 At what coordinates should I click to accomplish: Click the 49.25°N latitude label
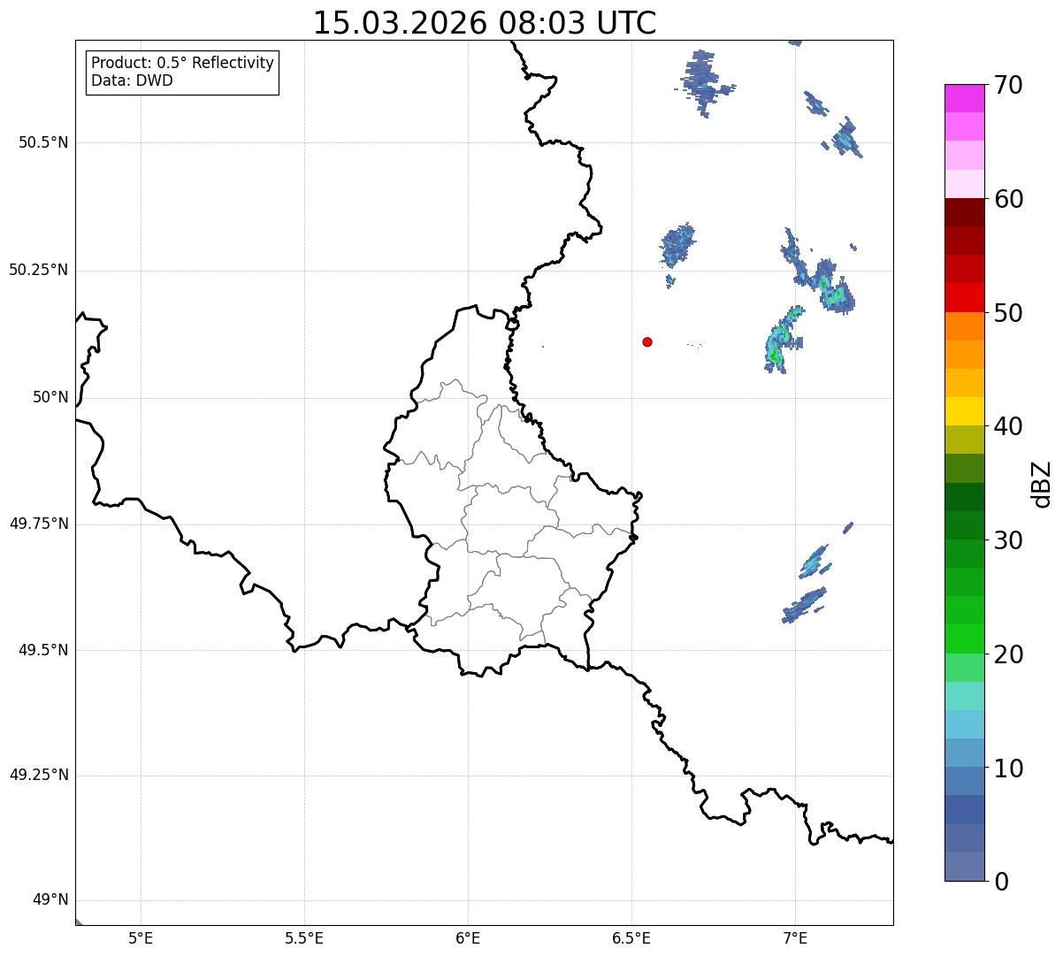click(x=38, y=776)
